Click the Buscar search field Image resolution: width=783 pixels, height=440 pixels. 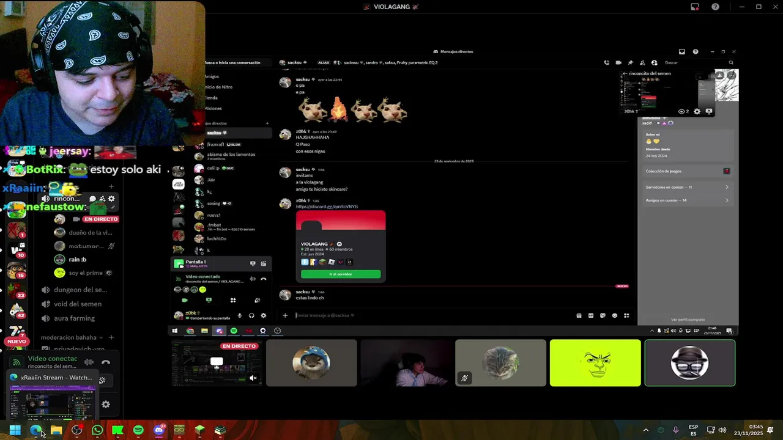click(699, 62)
